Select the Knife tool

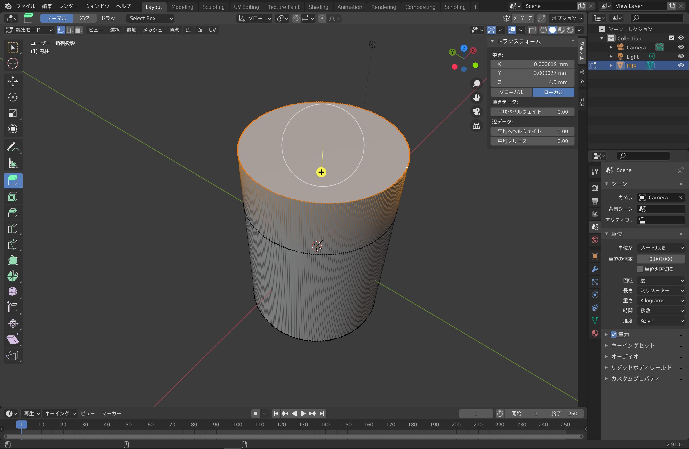click(13, 245)
